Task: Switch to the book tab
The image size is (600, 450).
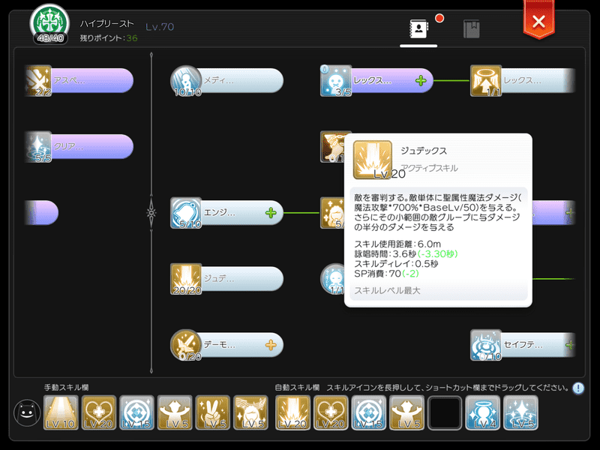Action: 472,28
